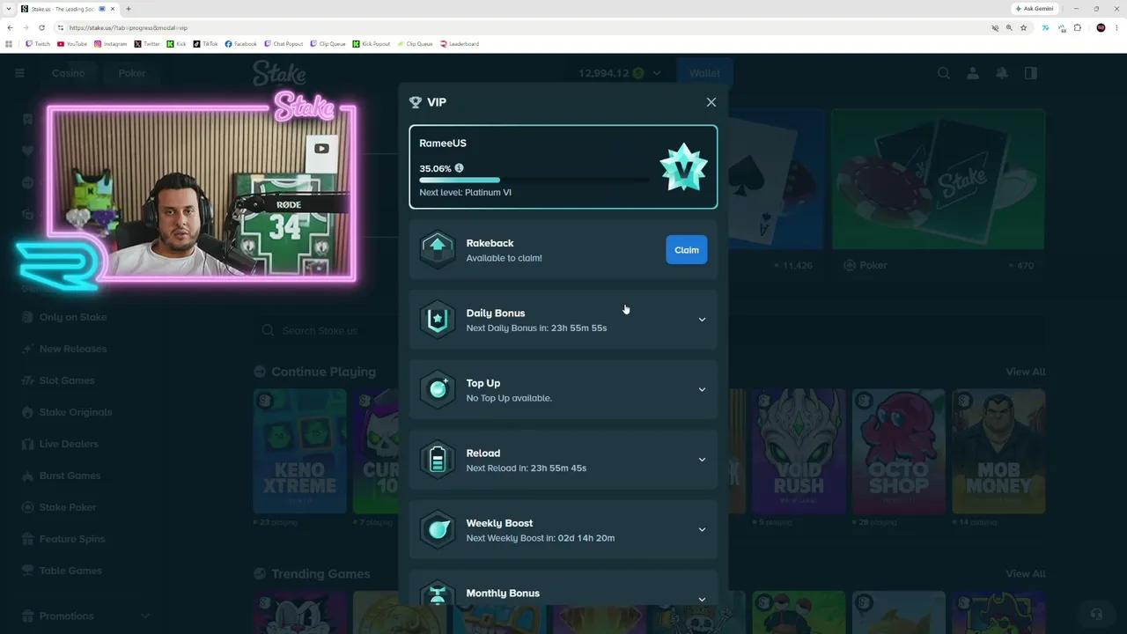Open the bookmarks apps grid icon
This screenshot has width=1127, height=634.
coord(10,43)
